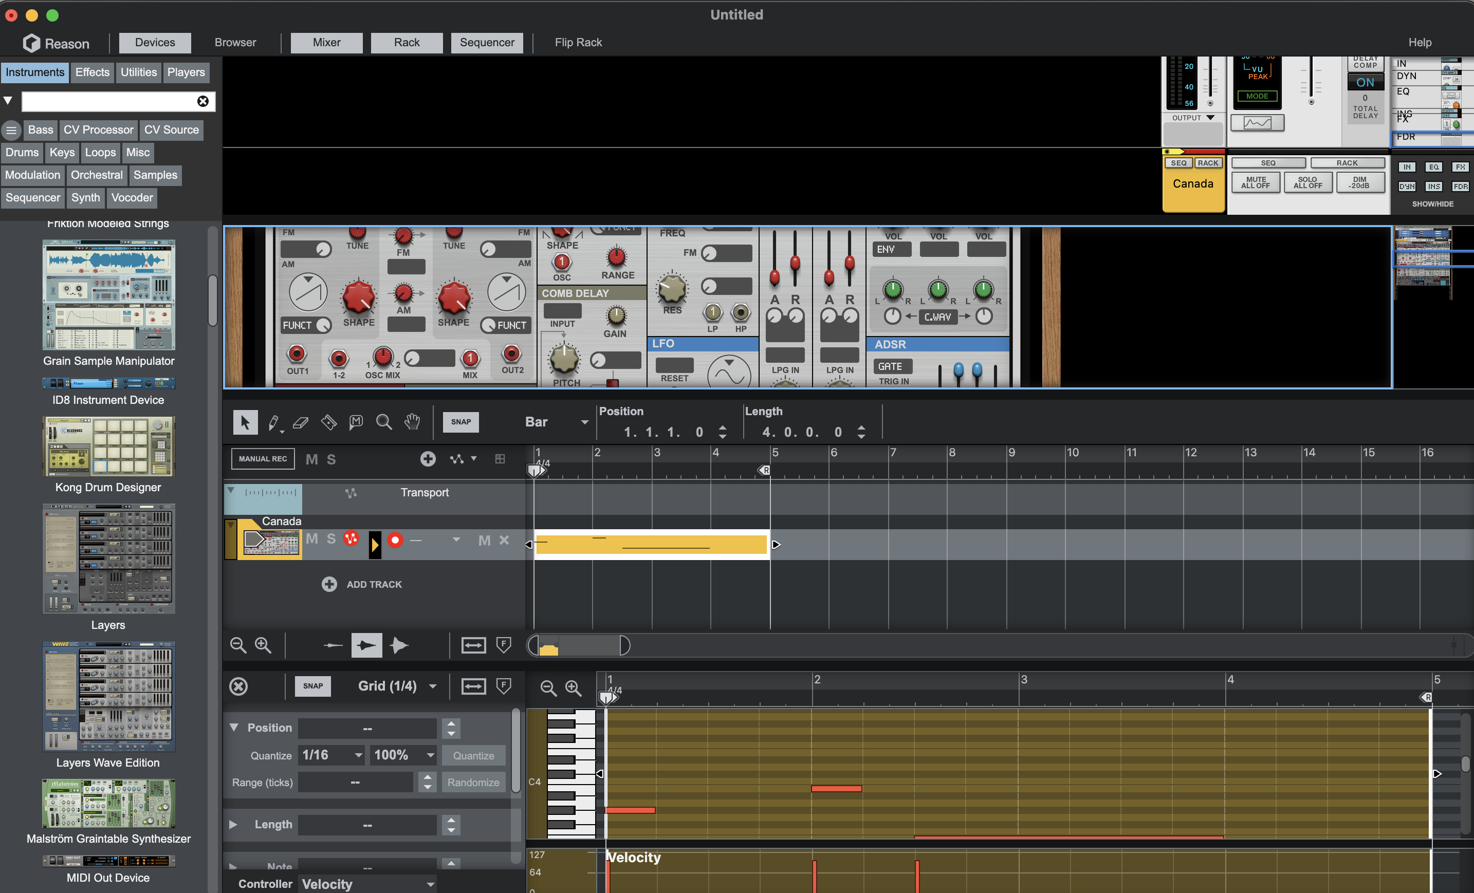Click the Randomize button
The width and height of the screenshot is (1474, 893).
click(x=473, y=783)
